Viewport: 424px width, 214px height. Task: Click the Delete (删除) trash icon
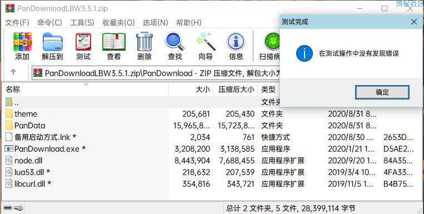[x=144, y=41]
